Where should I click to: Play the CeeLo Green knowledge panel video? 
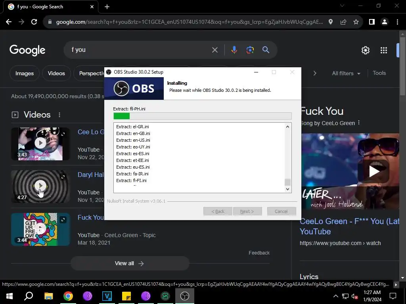pyautogui.click(x=374, y=171)
